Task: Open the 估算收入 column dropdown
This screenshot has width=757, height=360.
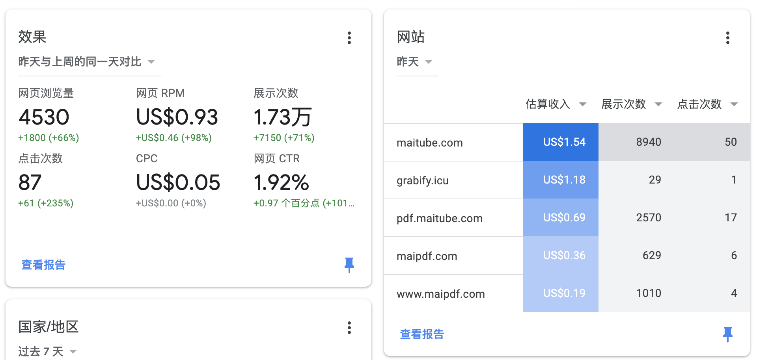Action: (x=583, y=104)
